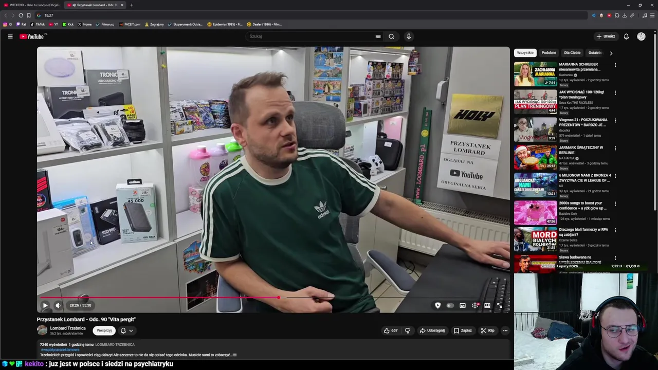Open browser downloads icon

coord(625,15)
